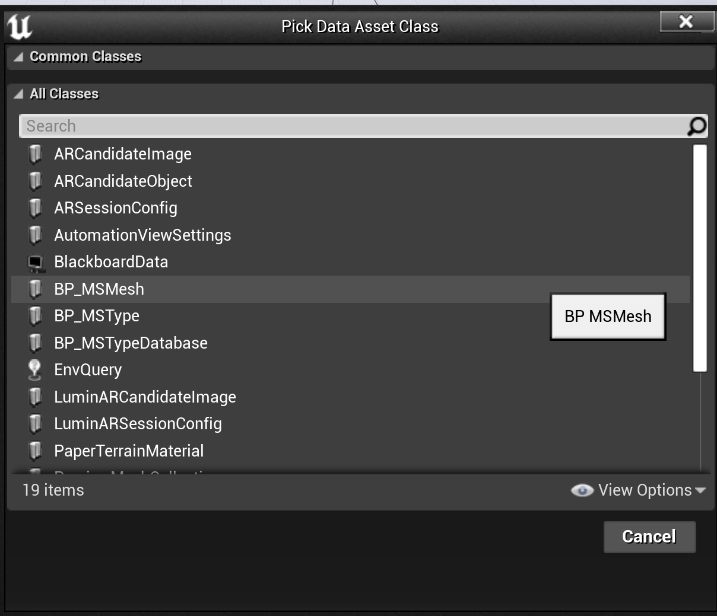The height and width of the screenshot is (616, 717).
Task: Select the LuminARSessionConfig class
Action: pos(138,424)
